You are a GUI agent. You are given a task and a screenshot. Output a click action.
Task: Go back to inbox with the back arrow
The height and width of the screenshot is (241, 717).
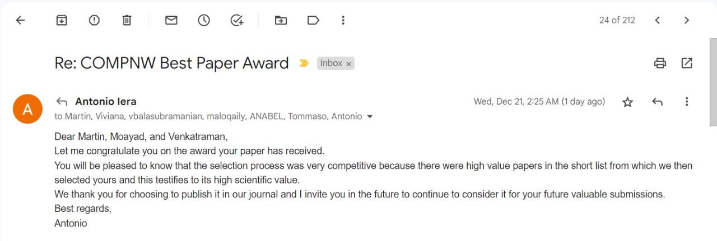coord(20,20)
